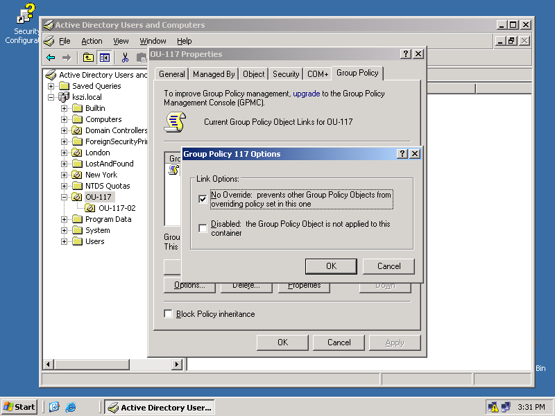This screenshot has height=416, width=555.
Task: Switch to the Object tab
Action: click(253, 74)
